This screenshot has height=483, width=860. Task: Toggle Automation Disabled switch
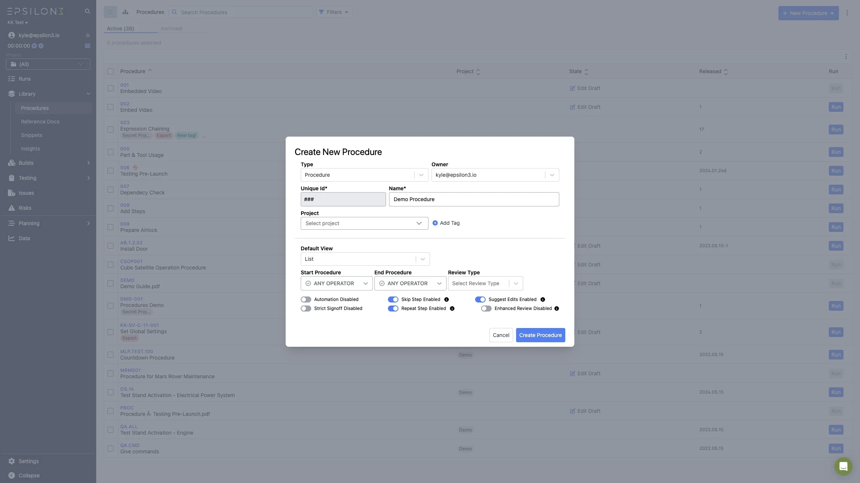(x=306, y=299)
